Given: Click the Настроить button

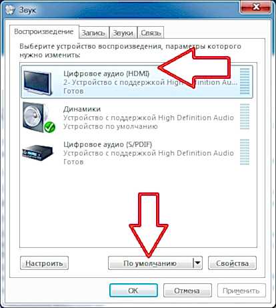Looking at the screenshot, I should pyautogui.click(x=44, y=263).
